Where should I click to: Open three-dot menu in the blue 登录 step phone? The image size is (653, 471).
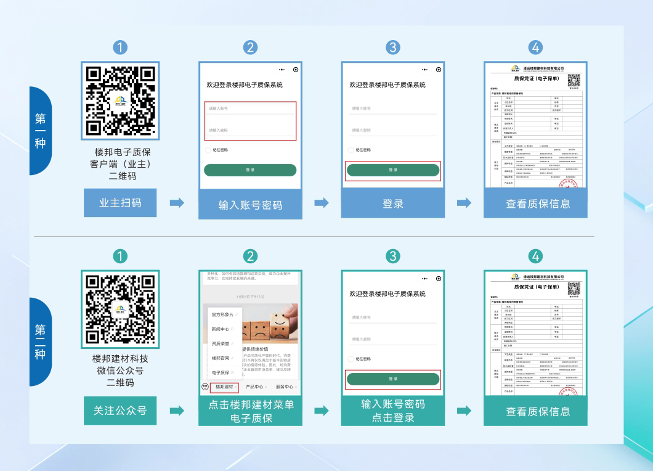click(425, 70)
